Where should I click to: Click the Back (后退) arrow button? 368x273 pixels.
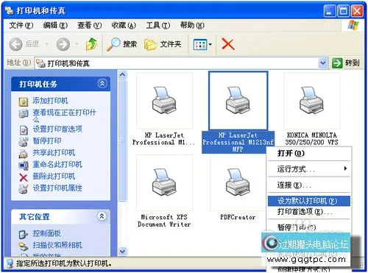point(16,44)
